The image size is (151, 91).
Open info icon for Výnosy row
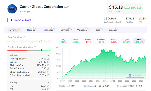coord(48,62)
